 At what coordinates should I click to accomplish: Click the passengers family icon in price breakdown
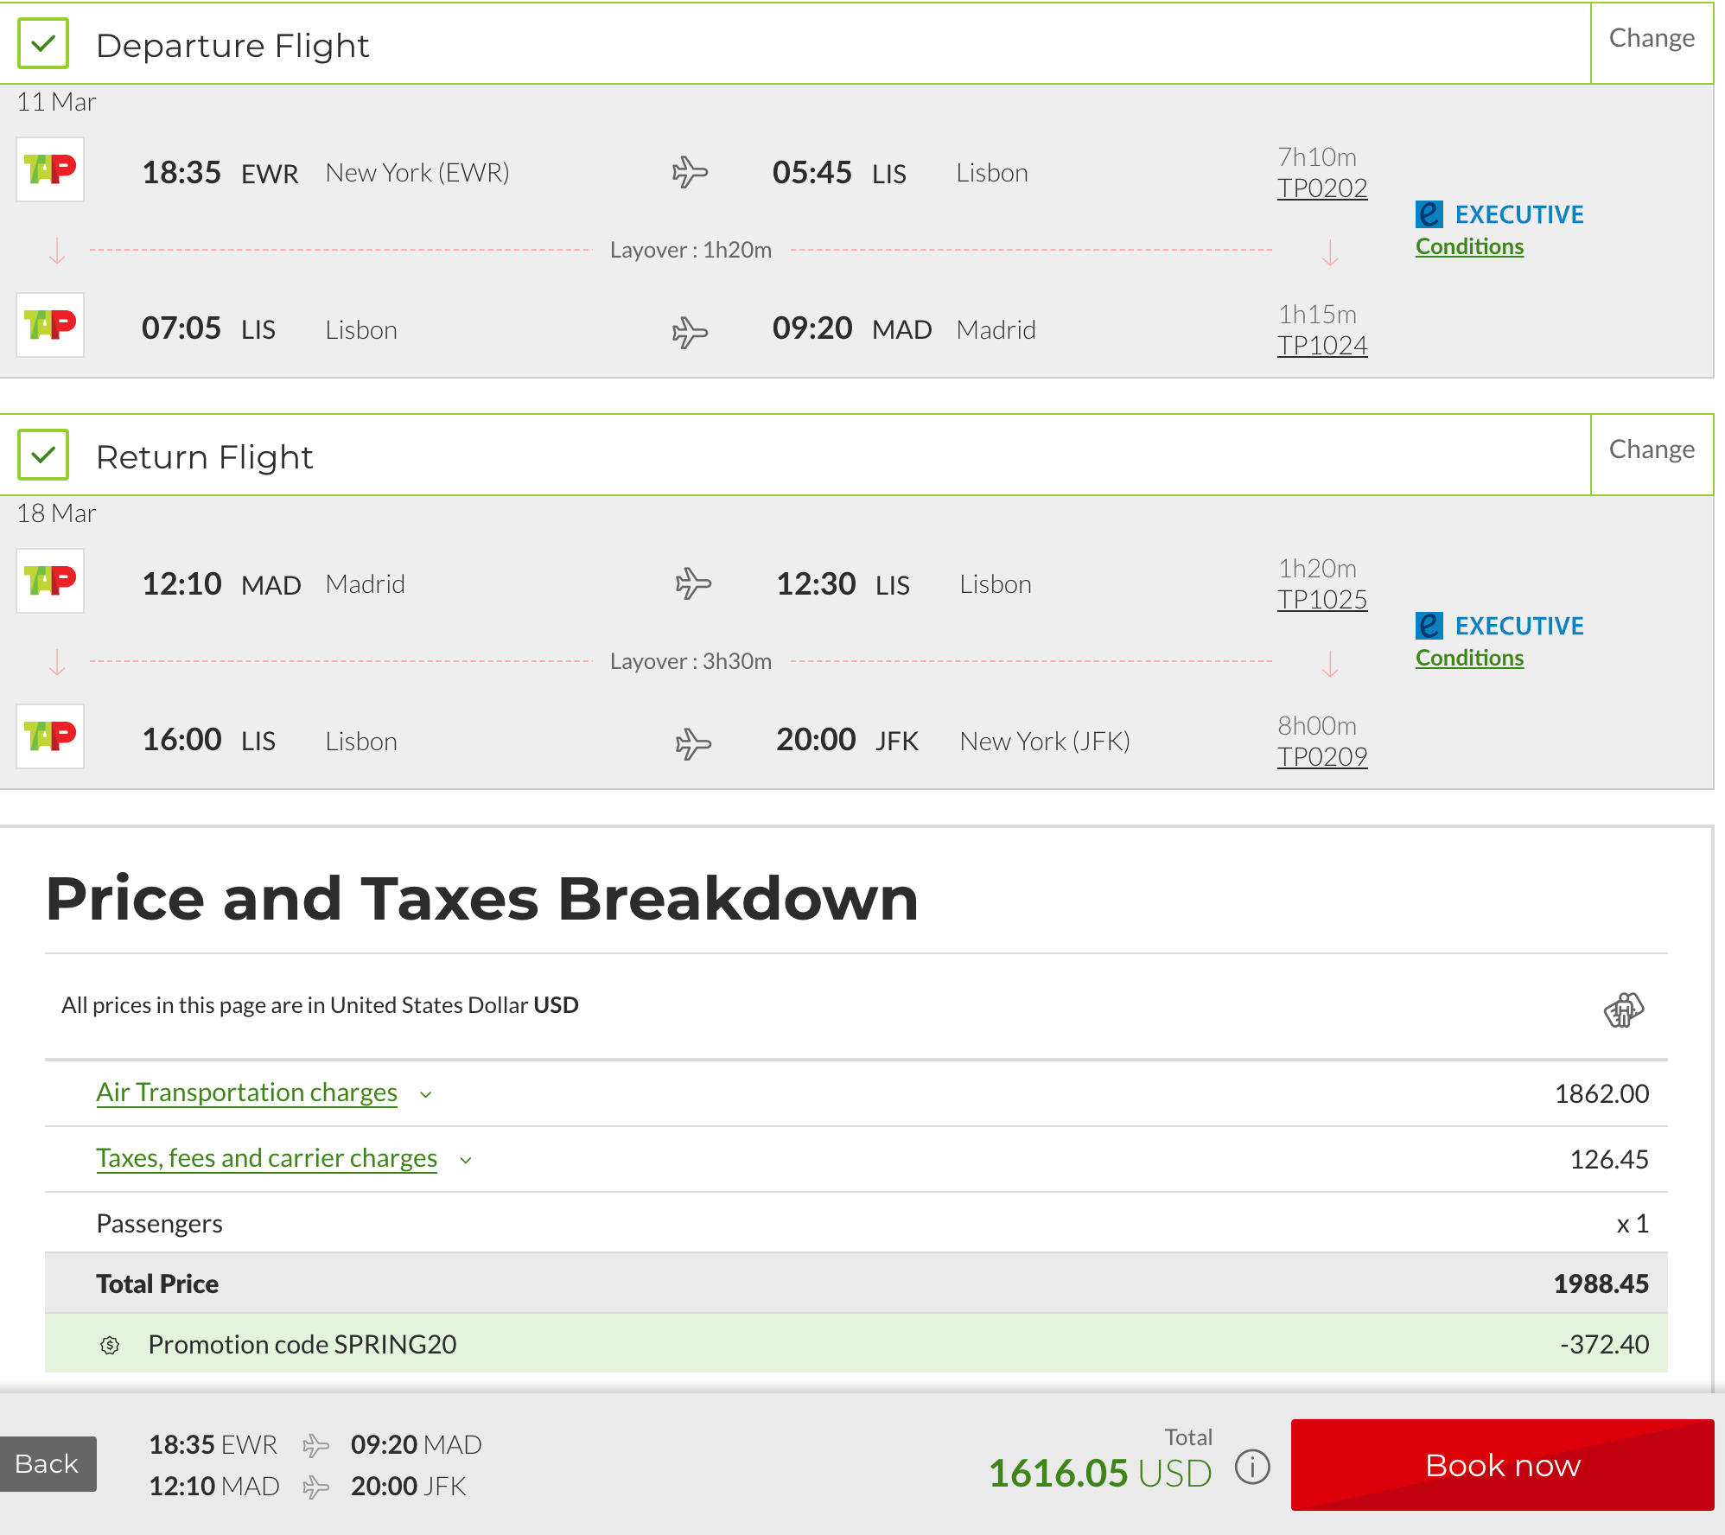(x=1623, y=1009)
